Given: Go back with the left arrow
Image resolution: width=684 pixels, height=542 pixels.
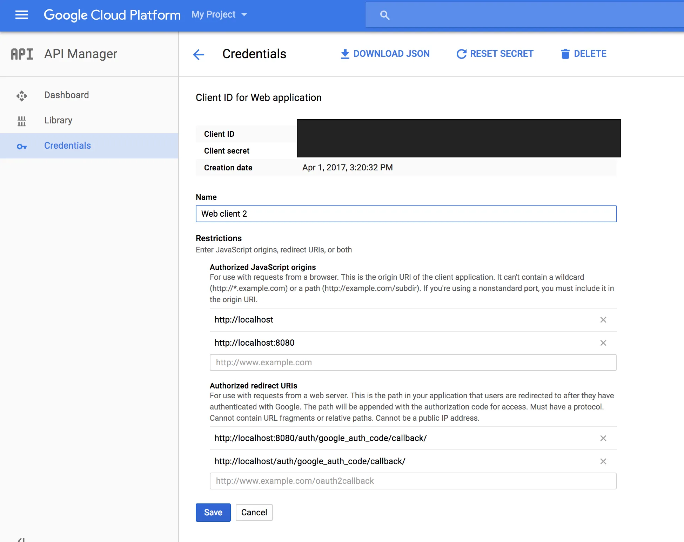Looking at the screenshot, I should (199, 54).
